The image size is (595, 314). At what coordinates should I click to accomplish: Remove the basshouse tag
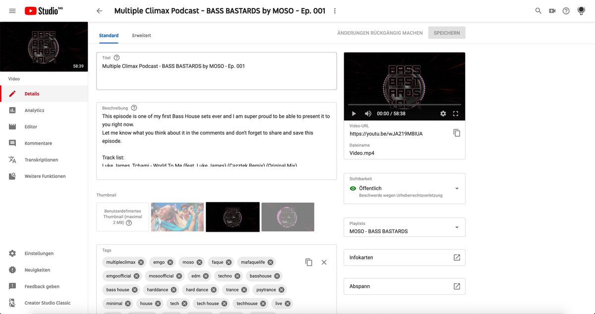point(277,276)
